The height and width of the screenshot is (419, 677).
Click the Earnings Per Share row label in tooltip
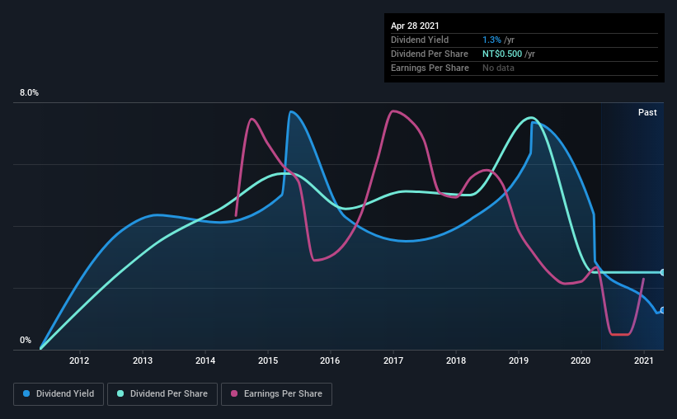pyautogui.click(x=430, y=68)
